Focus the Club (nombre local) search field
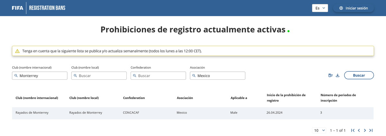386x136 pixels. 99,76
